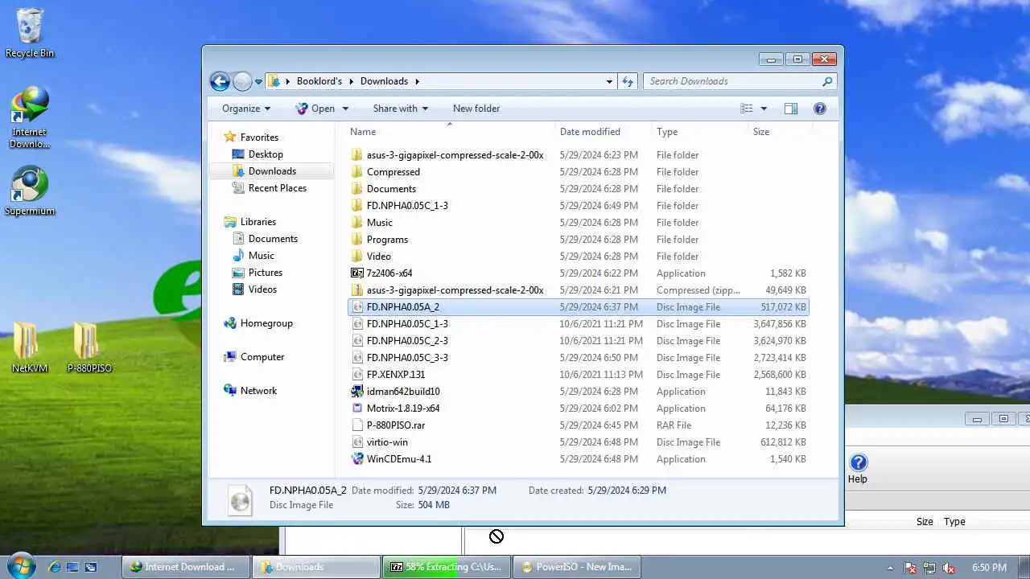The width and height of the screenshot is (1030, 579).
Task: Launch the Supermium desktop shortcut
Action: (x=30, y=191)
